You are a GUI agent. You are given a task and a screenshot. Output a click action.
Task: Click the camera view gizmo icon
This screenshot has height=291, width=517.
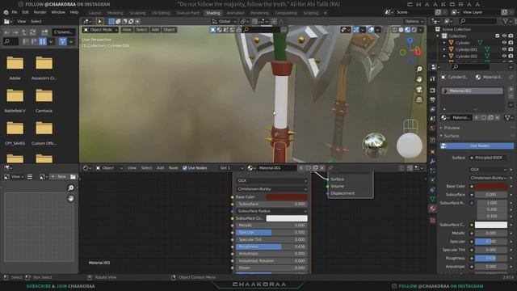[x=419, y=90]
